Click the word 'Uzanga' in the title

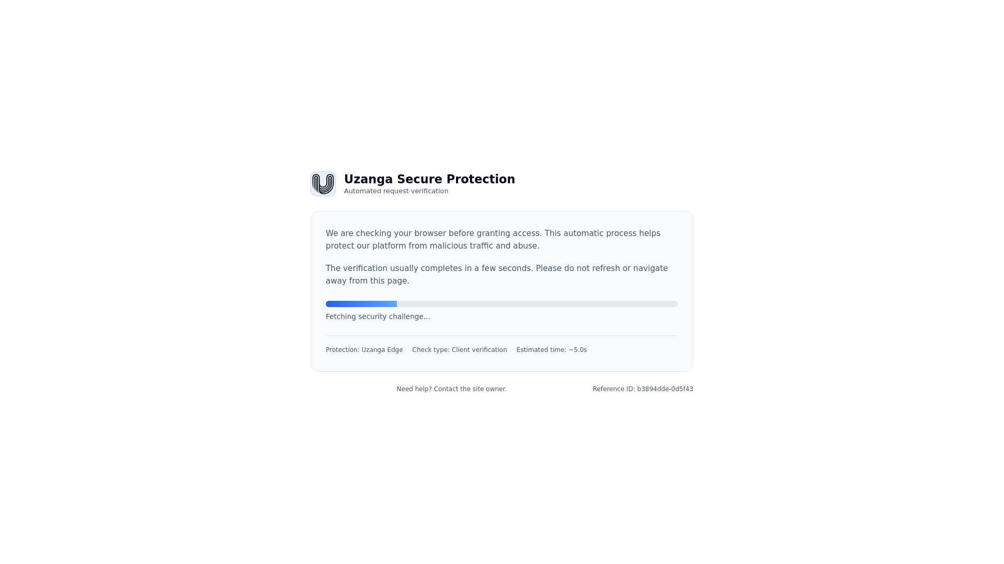click(x=368, y=179)
